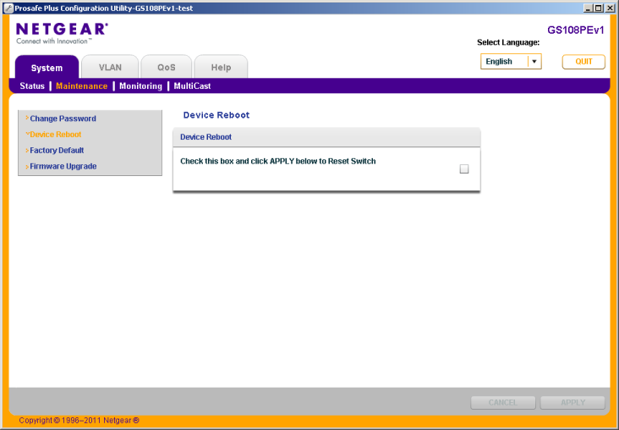Expand the language dropdown arrow

[534, 62]
